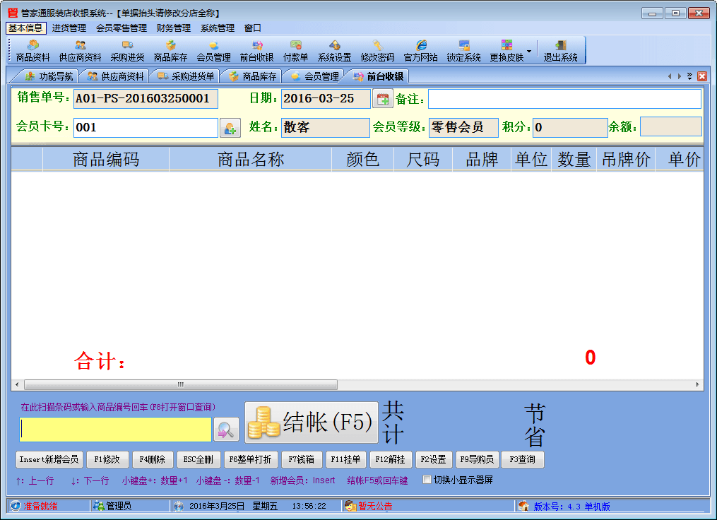Click the F6整单打折 button
The image size is (717, 520).
(x=251, y=459)
